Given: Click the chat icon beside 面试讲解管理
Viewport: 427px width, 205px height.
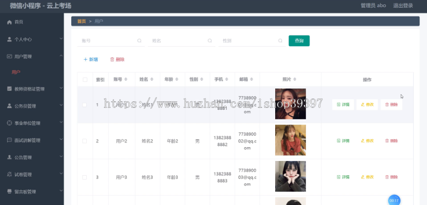Looking at the screenshot, I should tap(9, 140).
